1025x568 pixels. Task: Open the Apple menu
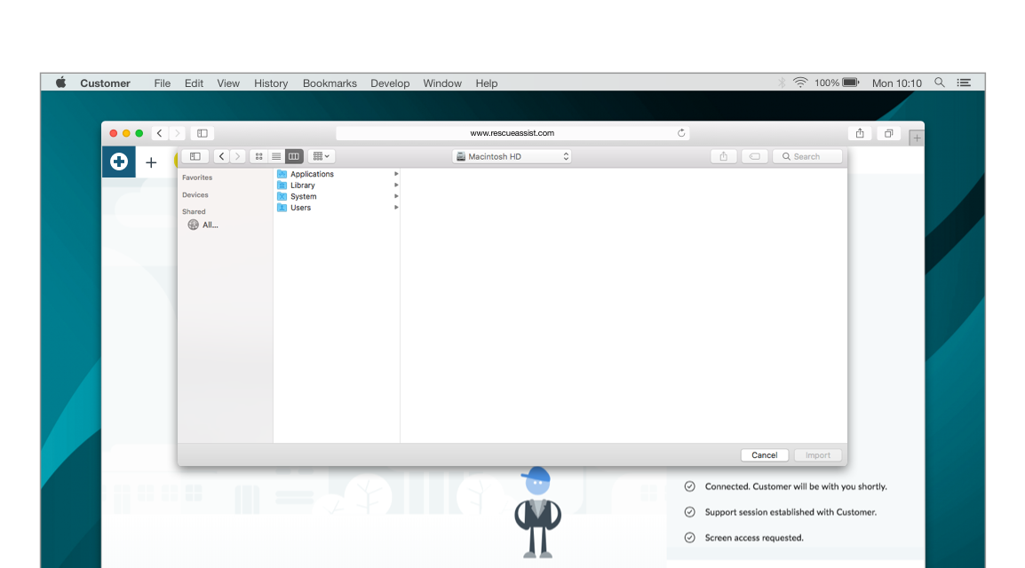pos(60,83)
